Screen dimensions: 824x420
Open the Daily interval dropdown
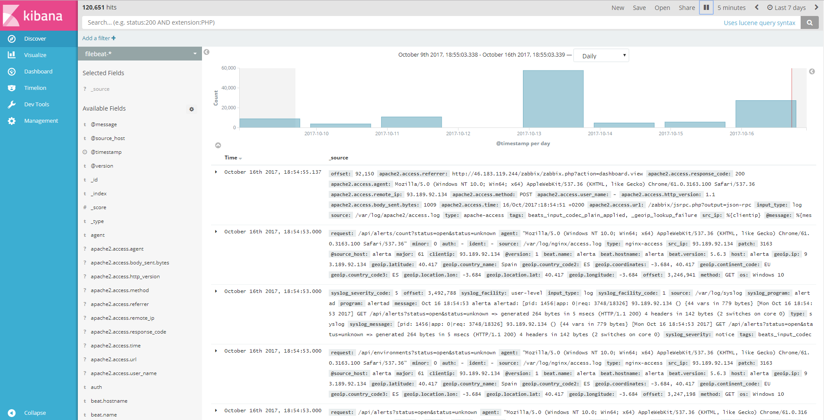(x=601, y=56)
